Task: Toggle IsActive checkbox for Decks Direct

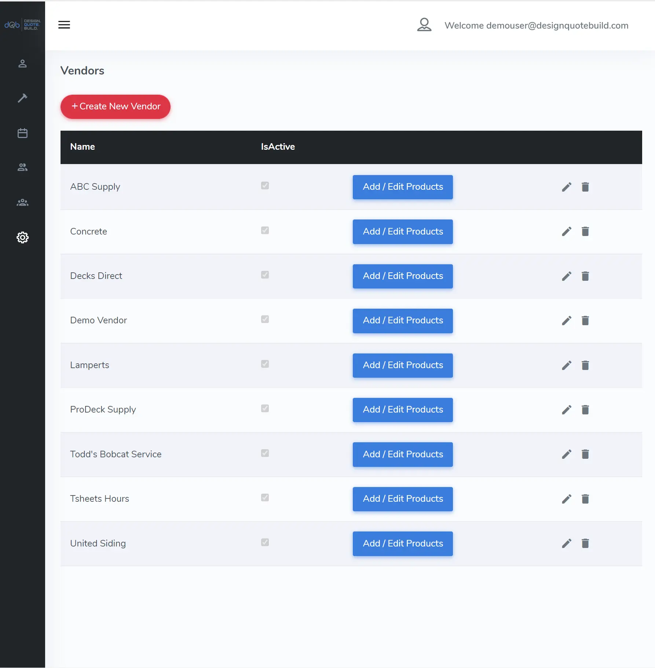Action: coord(265,275)
